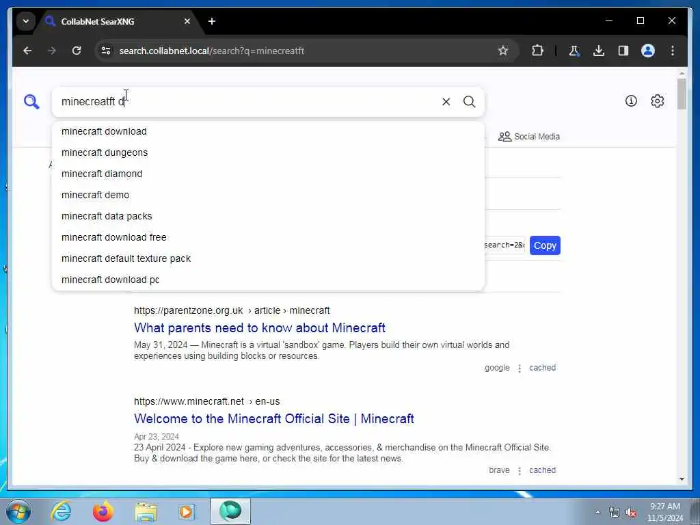Open the profile avatar icon
Screen dimensions: 700x525
point(648,51)
